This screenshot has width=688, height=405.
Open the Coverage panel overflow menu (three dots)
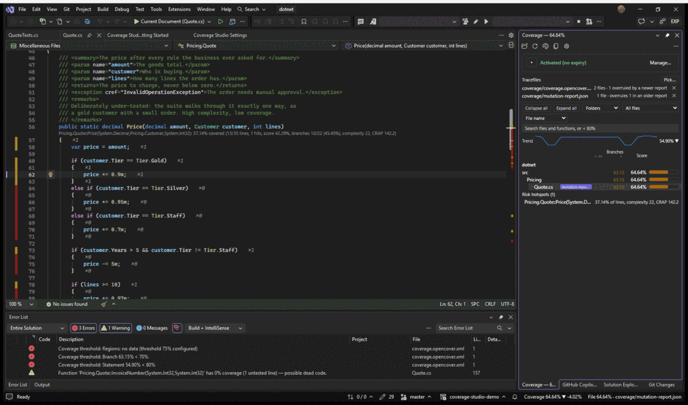[676, 46]
